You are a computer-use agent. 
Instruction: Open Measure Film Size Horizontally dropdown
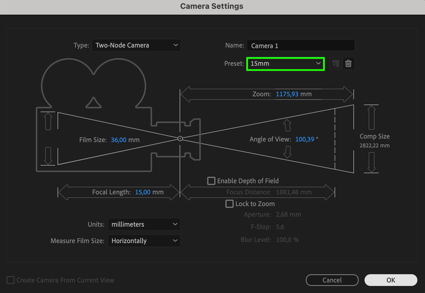pyautogui.click(x=144, y=241)
